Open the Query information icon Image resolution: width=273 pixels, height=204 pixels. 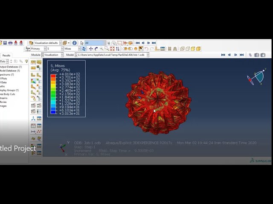[75, 43]
